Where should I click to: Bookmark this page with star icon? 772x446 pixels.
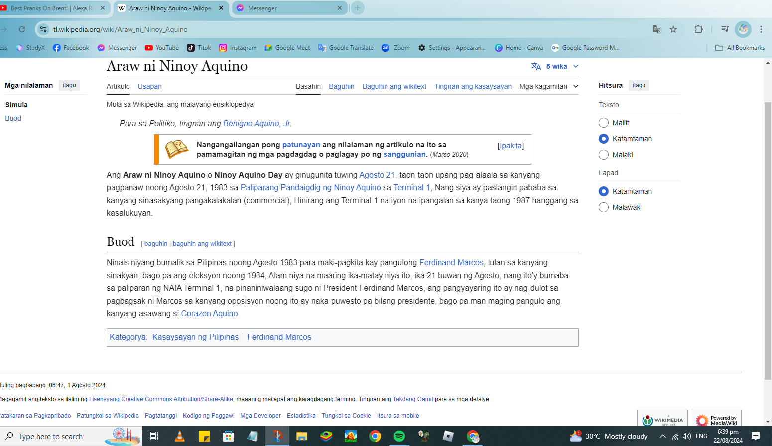click(x=673, y=29)
